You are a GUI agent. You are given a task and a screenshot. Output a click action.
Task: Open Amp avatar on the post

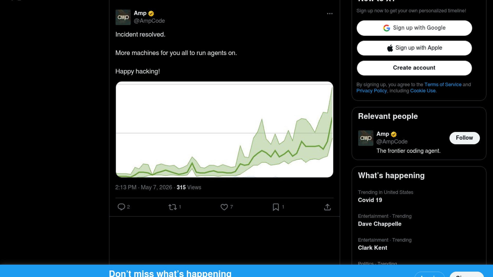[x=123, y=17]
